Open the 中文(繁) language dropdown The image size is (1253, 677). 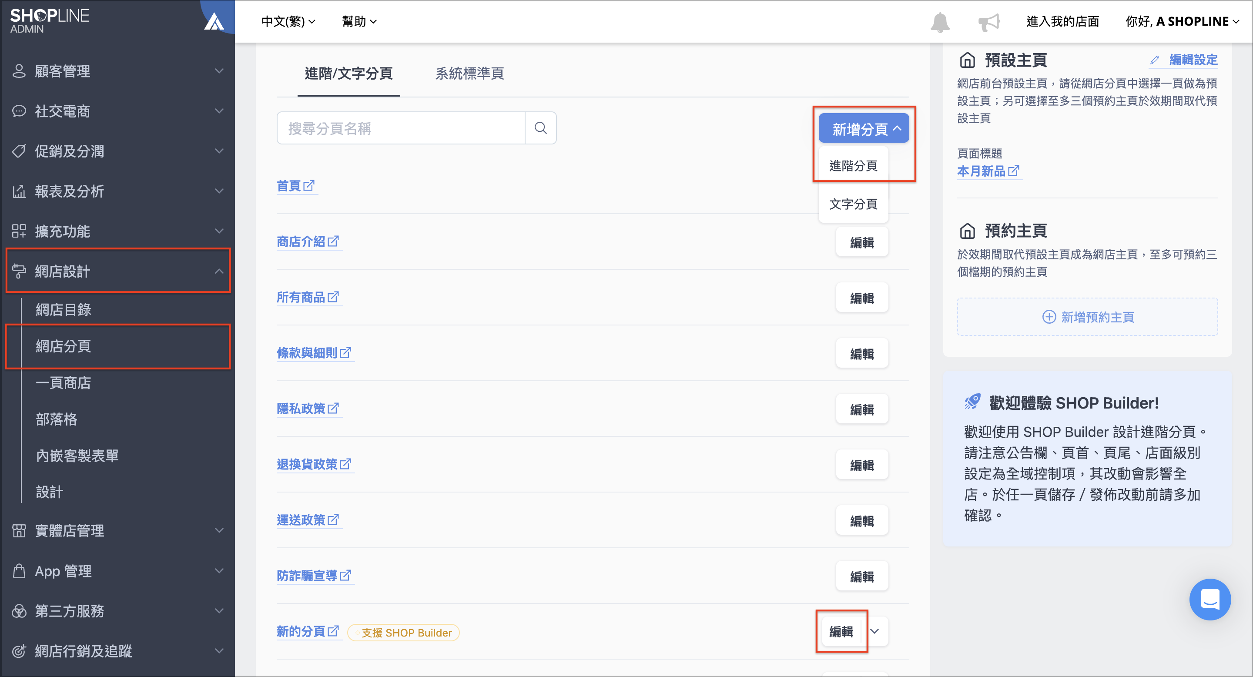pyautogui.click(x=288, y=21)
